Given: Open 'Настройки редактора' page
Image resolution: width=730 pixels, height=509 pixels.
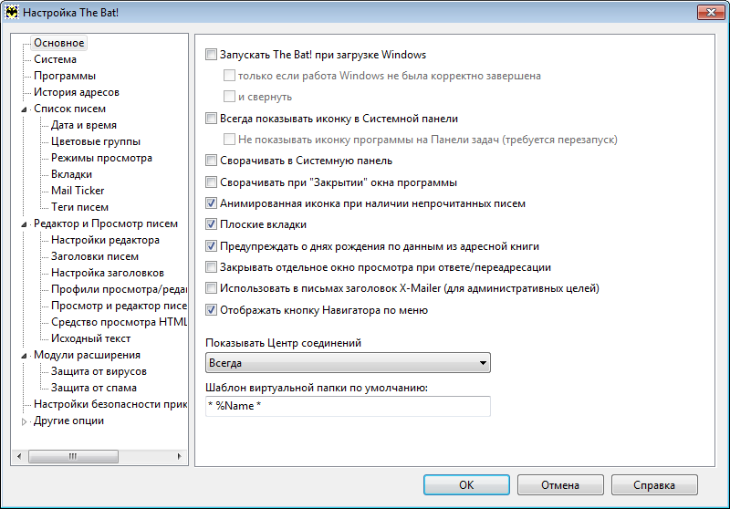Looking at the screenshot, I should (x=105, y=240).
